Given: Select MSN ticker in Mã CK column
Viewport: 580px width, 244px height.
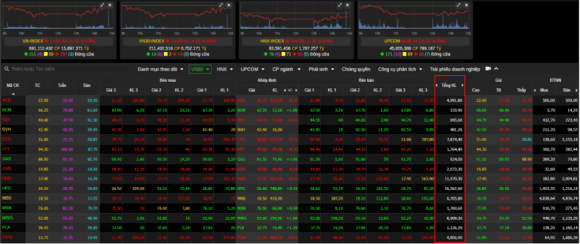Looking at the screenshot, I should pos(7,207).
